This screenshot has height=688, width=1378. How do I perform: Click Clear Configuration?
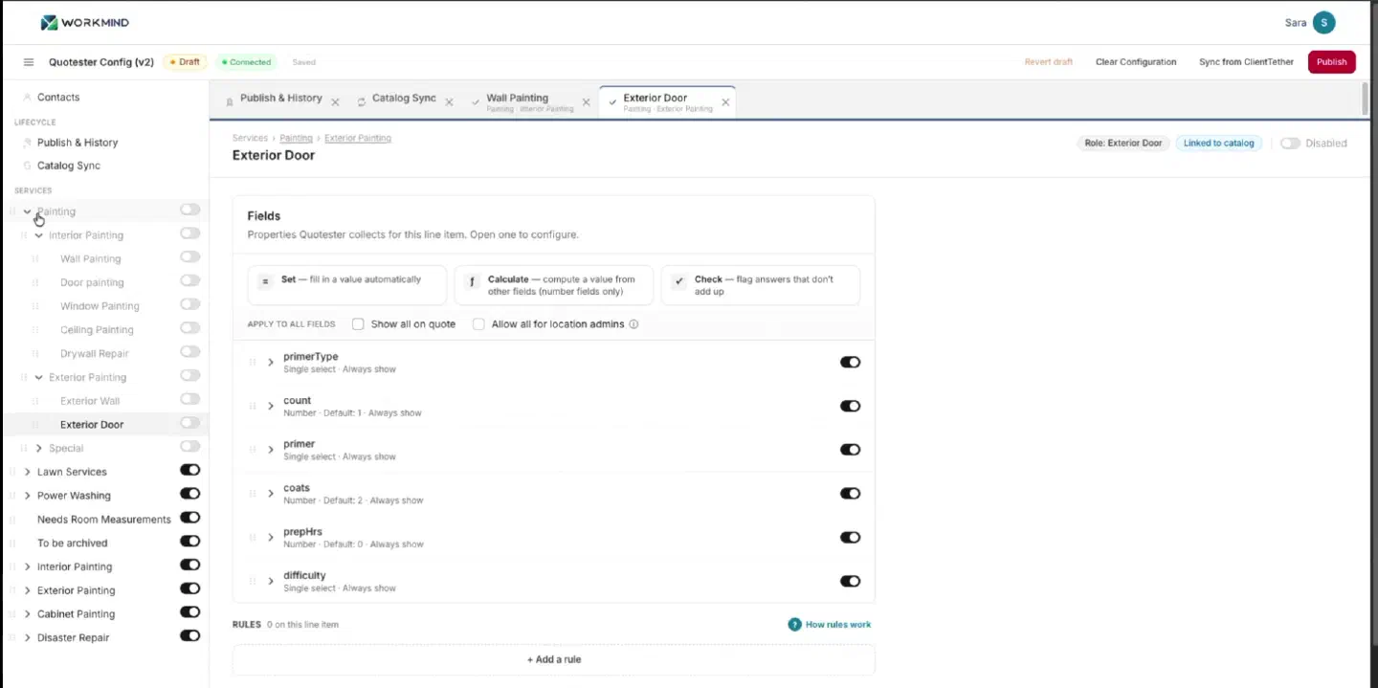tap(1136, 62)
